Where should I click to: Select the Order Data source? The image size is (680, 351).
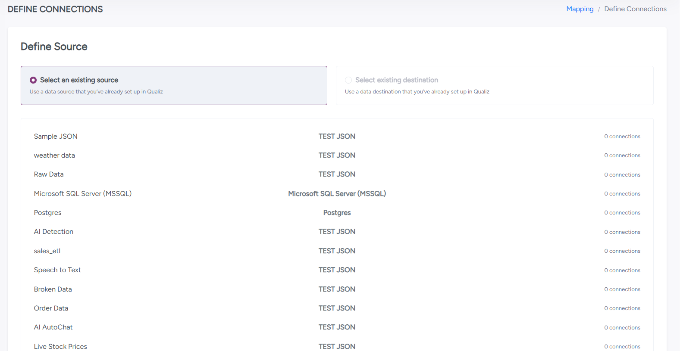(51, 308)
